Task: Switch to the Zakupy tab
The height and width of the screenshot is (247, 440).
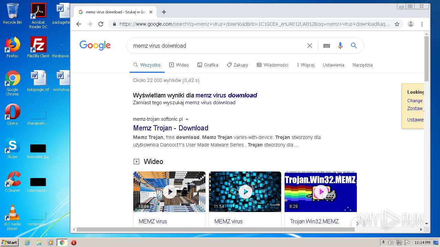Action: [x=237, y=65]
